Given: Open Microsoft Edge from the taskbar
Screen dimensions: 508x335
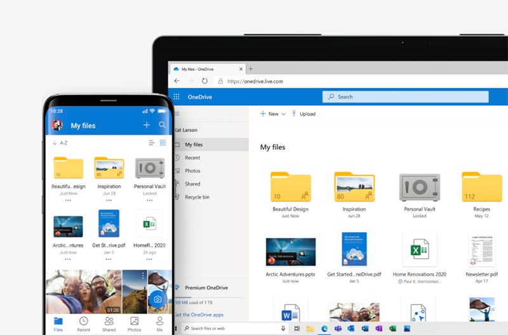Looking at the screenshot, I should [324, 329].
